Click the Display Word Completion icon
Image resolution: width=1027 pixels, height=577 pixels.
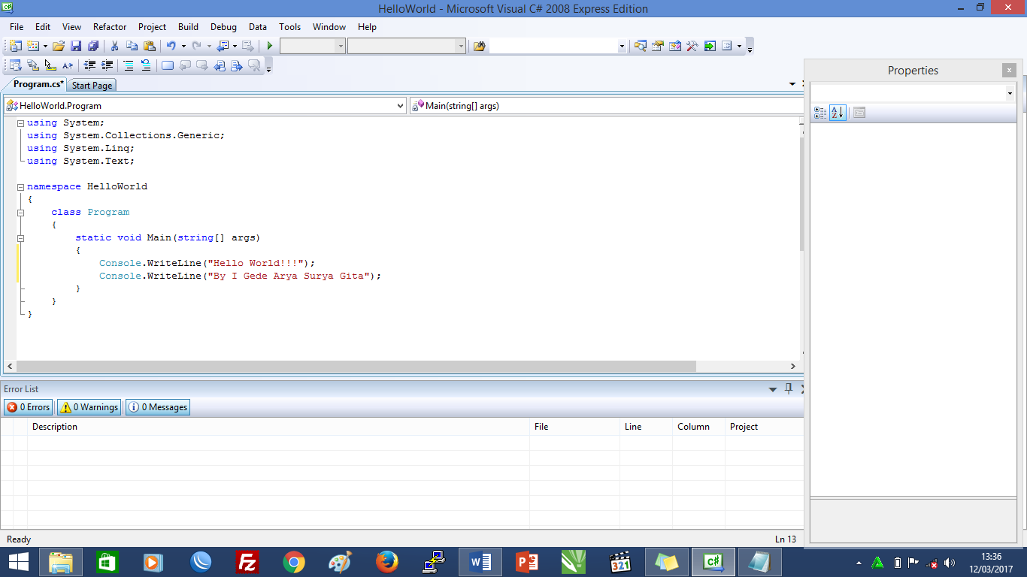pyautogui.click(x=68, y=65)
